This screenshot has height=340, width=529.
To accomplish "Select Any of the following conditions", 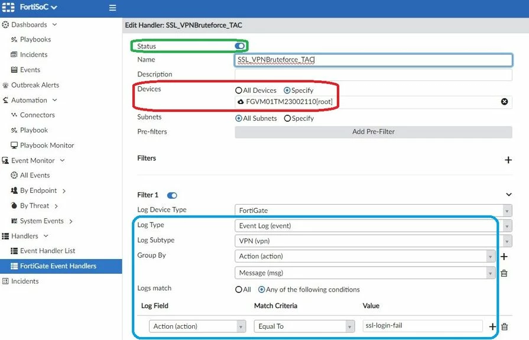I will coord(261,290).
